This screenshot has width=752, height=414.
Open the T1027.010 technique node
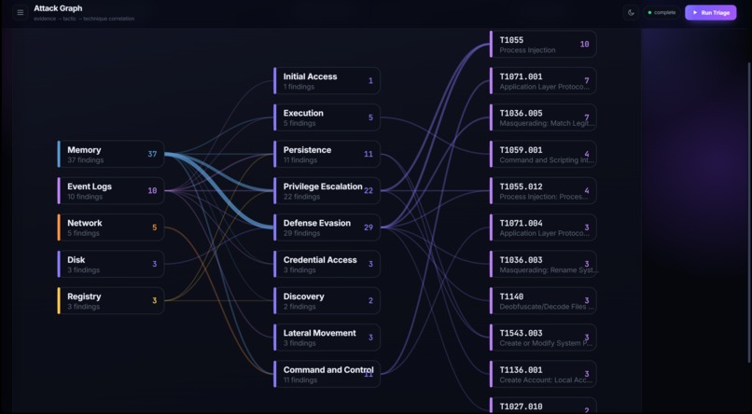(x=543, y=406)
